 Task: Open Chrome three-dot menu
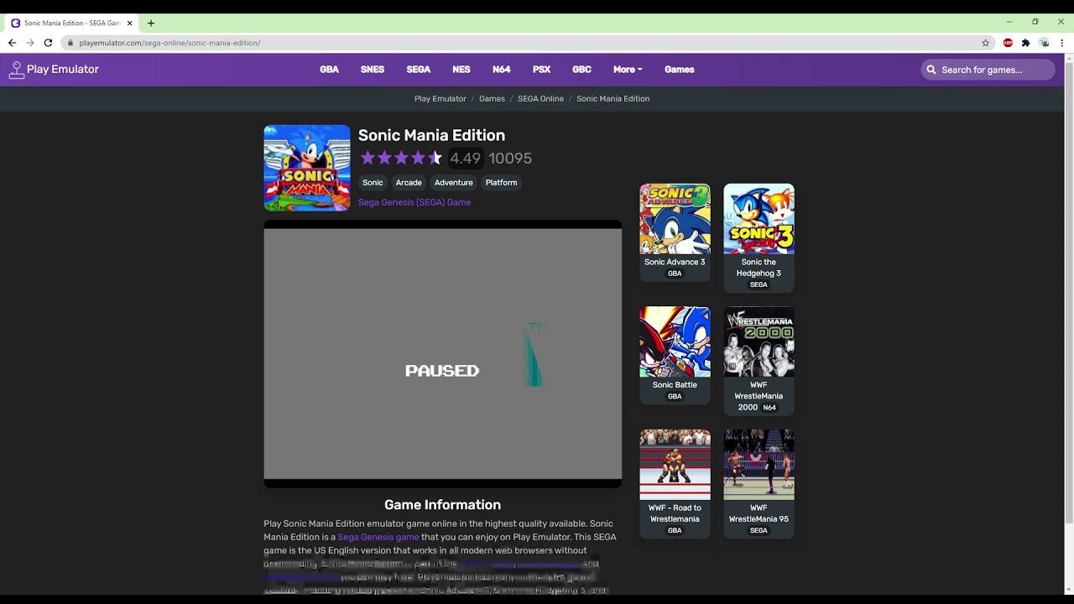click(x=1062, y=43)
